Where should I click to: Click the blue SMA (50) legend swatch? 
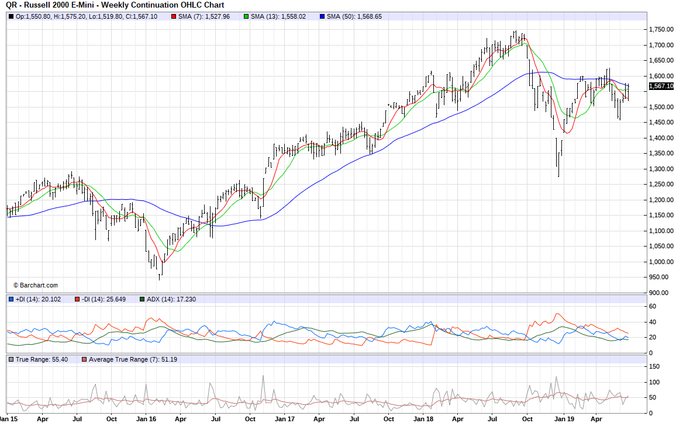click(x=322, y=16)
